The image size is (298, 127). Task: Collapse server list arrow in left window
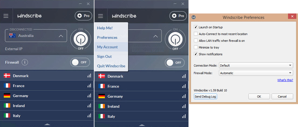pyautogui.click(x=47, y=124)
